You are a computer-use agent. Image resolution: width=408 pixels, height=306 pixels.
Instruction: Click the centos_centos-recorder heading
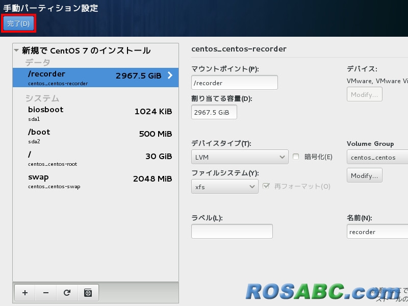(x=239, y=49)
